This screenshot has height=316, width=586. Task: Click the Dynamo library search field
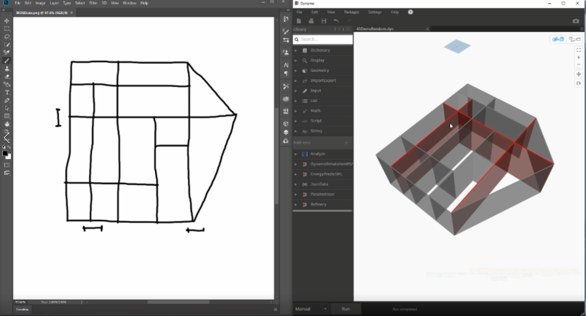323,39
